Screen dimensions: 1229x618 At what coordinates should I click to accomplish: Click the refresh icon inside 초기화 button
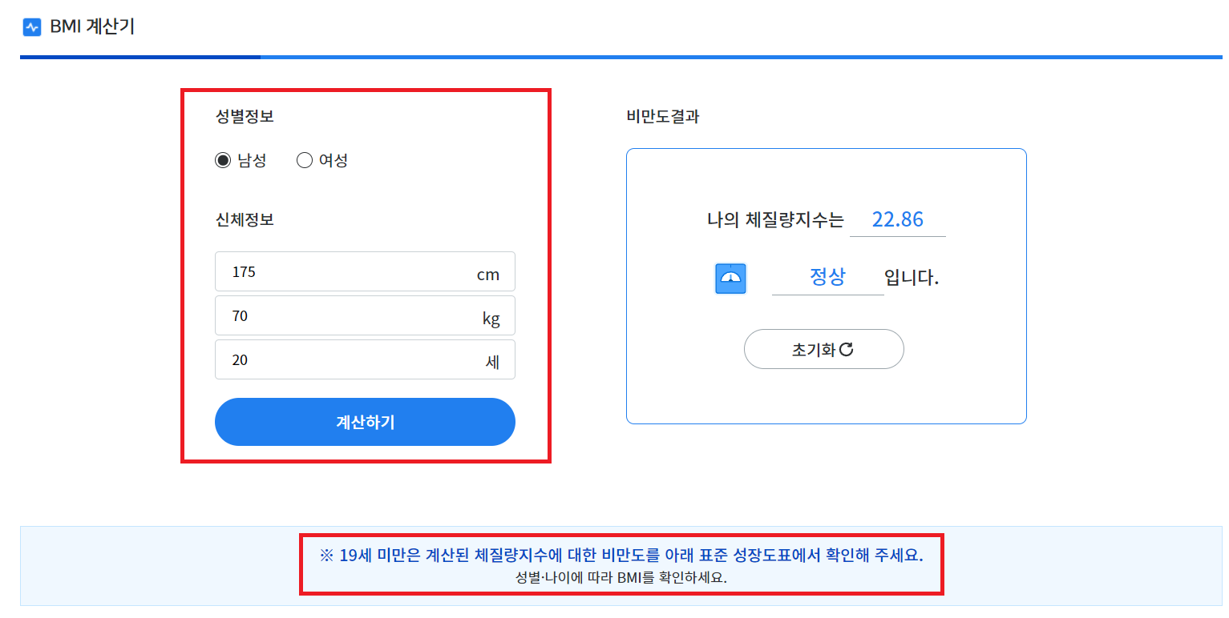tap(846, 349)
